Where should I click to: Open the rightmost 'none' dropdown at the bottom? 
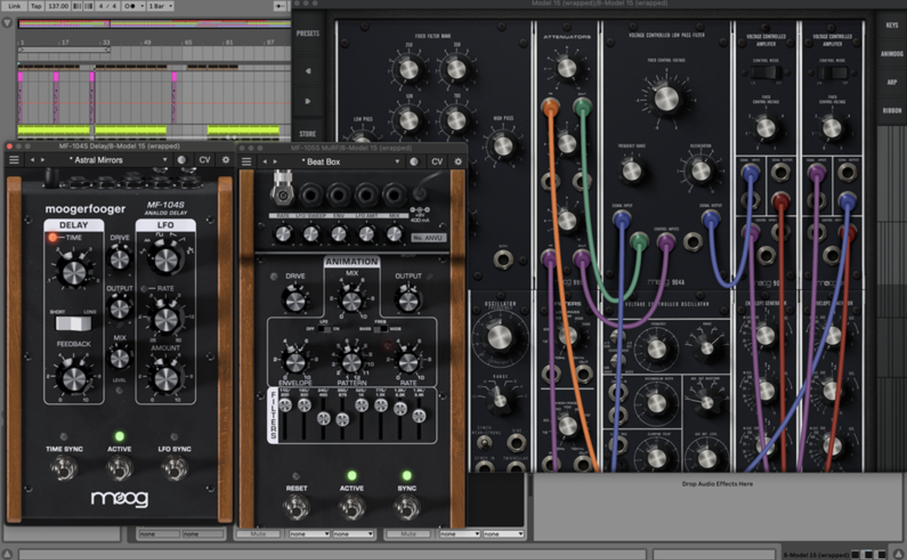(504, 534)
